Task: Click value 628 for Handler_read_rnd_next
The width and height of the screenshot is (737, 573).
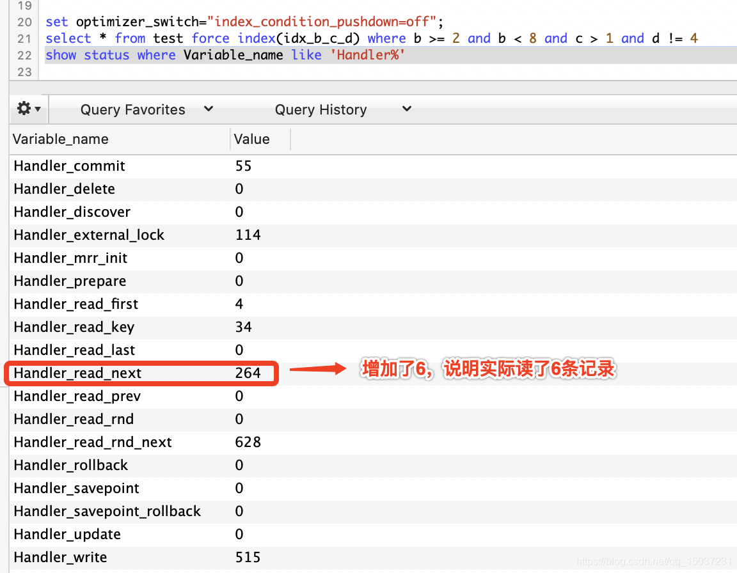Action: click(x=248, y=442)
